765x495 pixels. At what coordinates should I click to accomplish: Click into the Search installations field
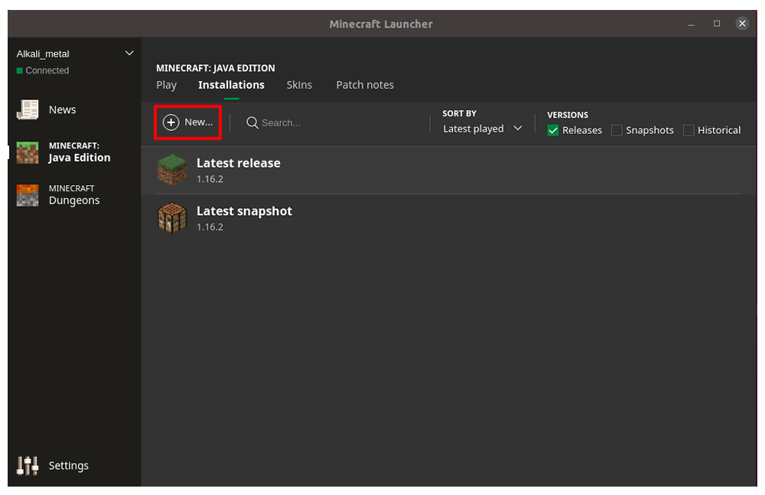click(x=332, y=123)
